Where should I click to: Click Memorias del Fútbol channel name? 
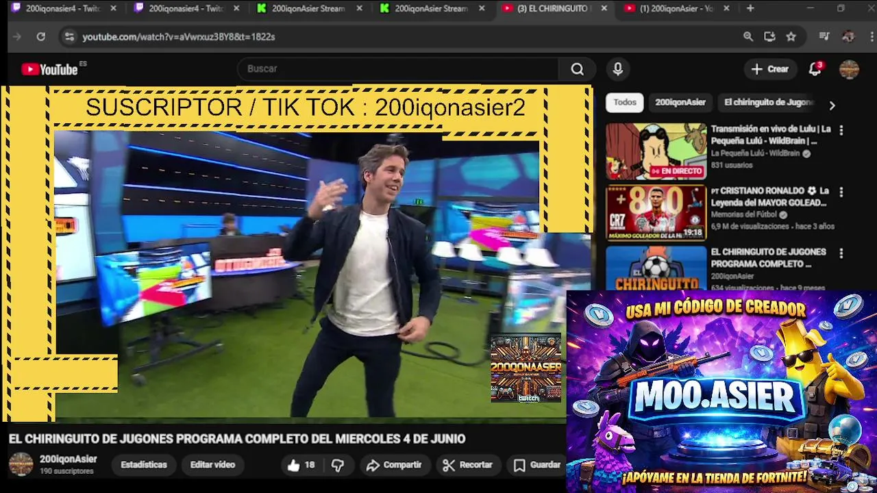pos(744,214)
